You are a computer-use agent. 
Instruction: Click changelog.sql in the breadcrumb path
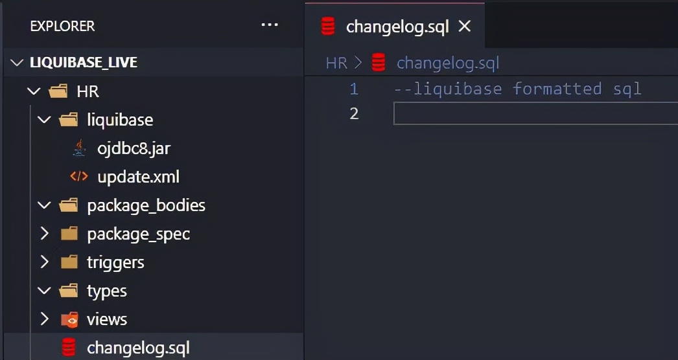[x=447, y=63]
